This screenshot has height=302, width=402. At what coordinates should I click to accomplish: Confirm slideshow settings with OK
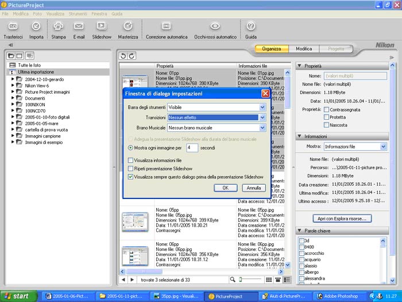225,188
